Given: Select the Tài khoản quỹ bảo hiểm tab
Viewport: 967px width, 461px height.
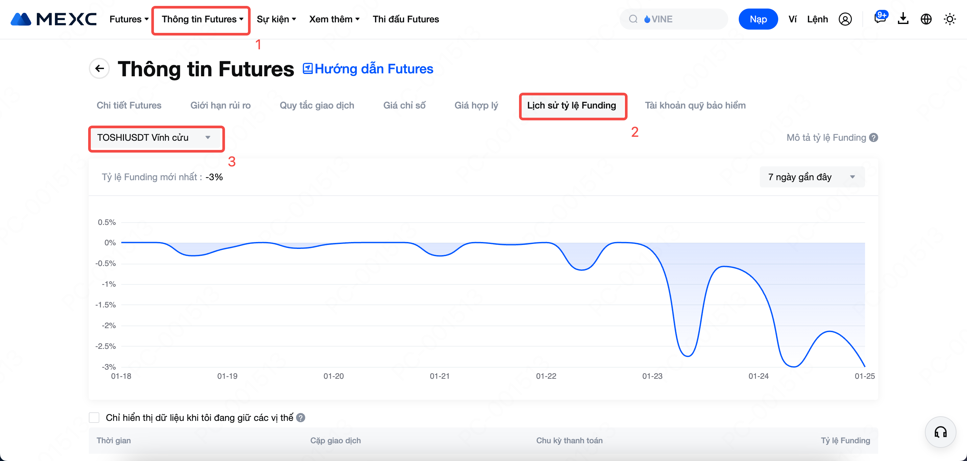Looking at the screenshot, I should [695, 106].
